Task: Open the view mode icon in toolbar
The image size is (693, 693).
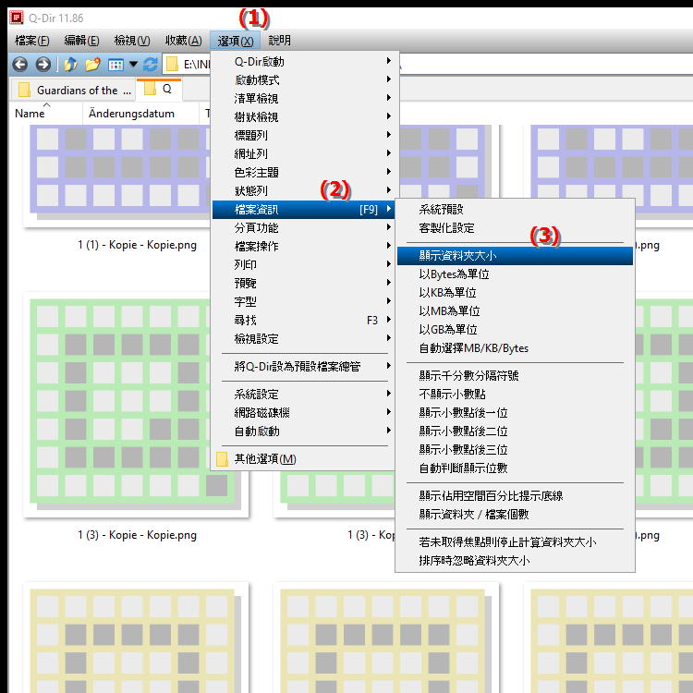Action: [x=115, y=65]
